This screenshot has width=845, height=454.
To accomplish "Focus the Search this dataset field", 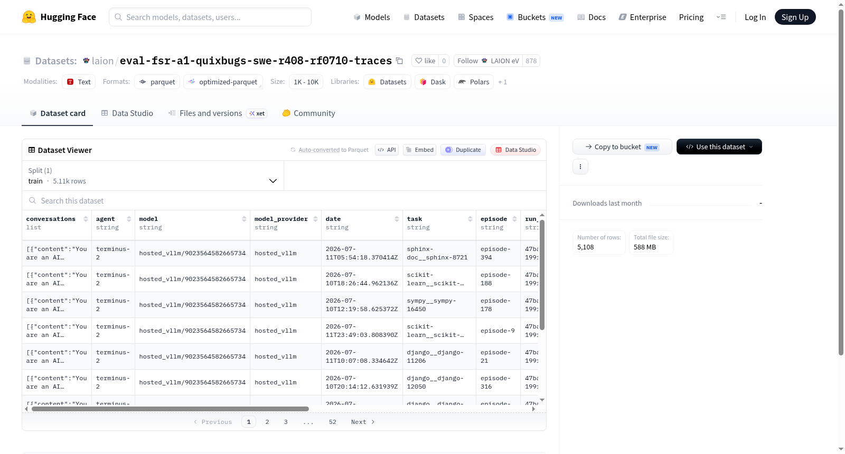I will click(284, 201).
